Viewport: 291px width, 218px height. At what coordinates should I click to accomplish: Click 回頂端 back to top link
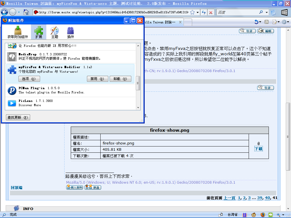[x=16, y=188]
